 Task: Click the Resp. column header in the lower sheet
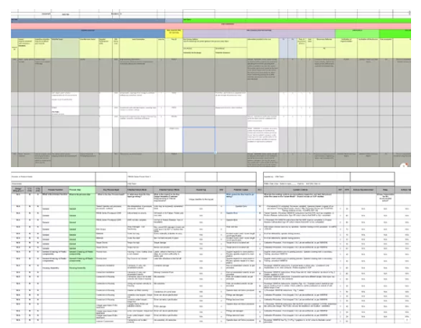[385, 190]
